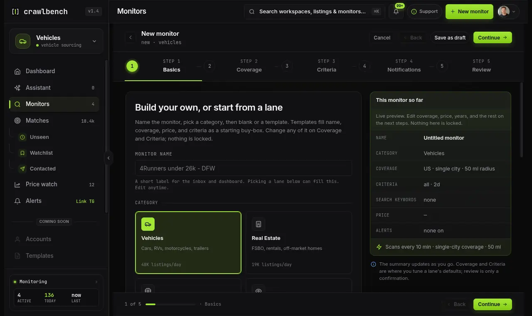Go to Step 4 Notifications
This screenshot has width=532, height=316.
pos(396,66)
